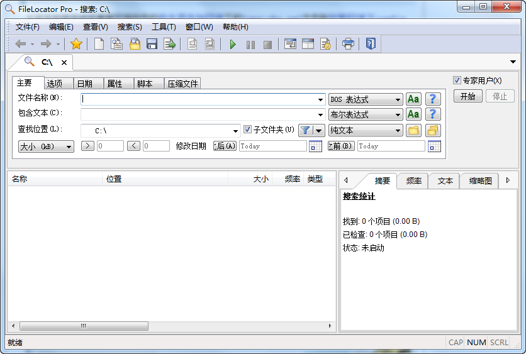Open the 大小 (kB) size unit dropdown
This screenshot has width=526, height=354.
[46, 147]
